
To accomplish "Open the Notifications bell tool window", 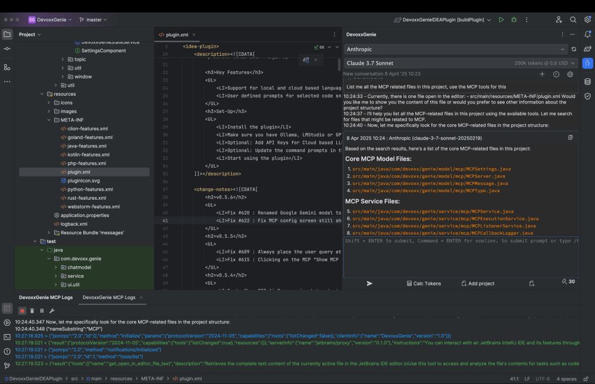I will (x=587, y=34).
